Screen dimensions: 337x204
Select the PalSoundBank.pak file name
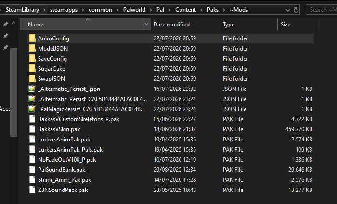62,170
